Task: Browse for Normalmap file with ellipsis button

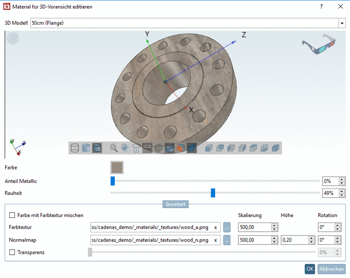Action: coord(227,240)
